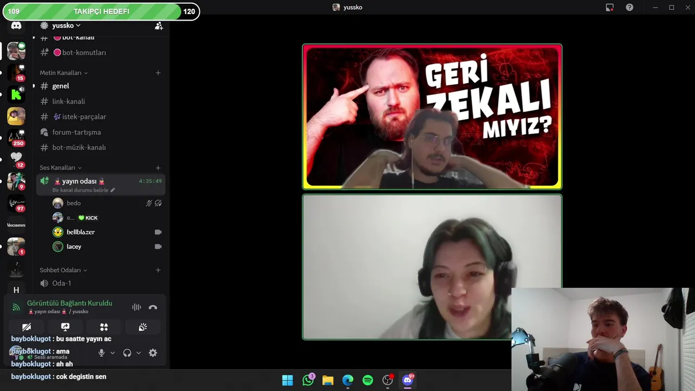Open the soundboard icon
The width and height of the screenshot is (695, 391).
pos(143,327)
